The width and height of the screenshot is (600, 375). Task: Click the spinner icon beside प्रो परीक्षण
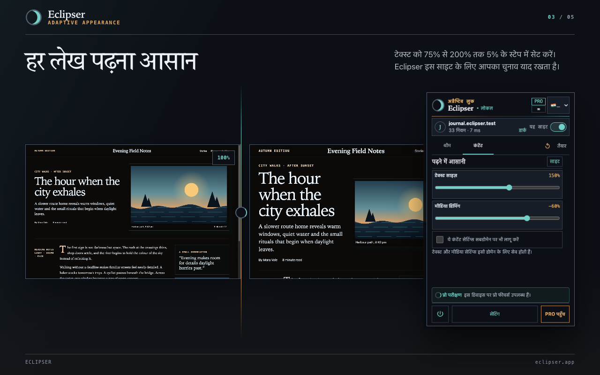pos(438,295)
